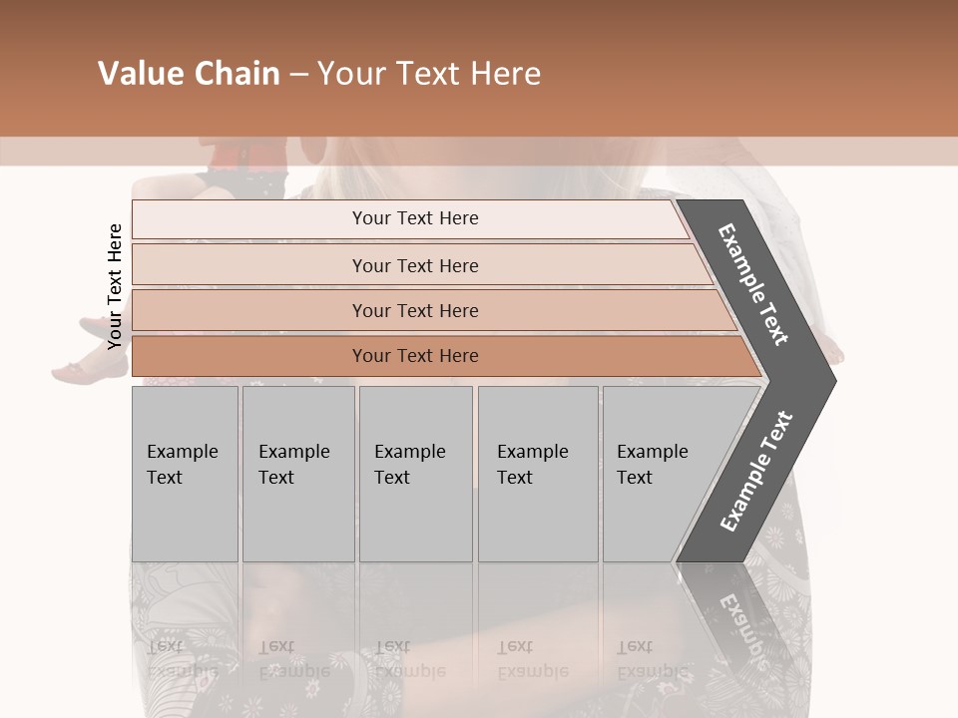Viewport: 958px width, 718px height.
Task: Click the second 'Your Text Here' bar
Action: pyautogui.click(x=421, y=264)
